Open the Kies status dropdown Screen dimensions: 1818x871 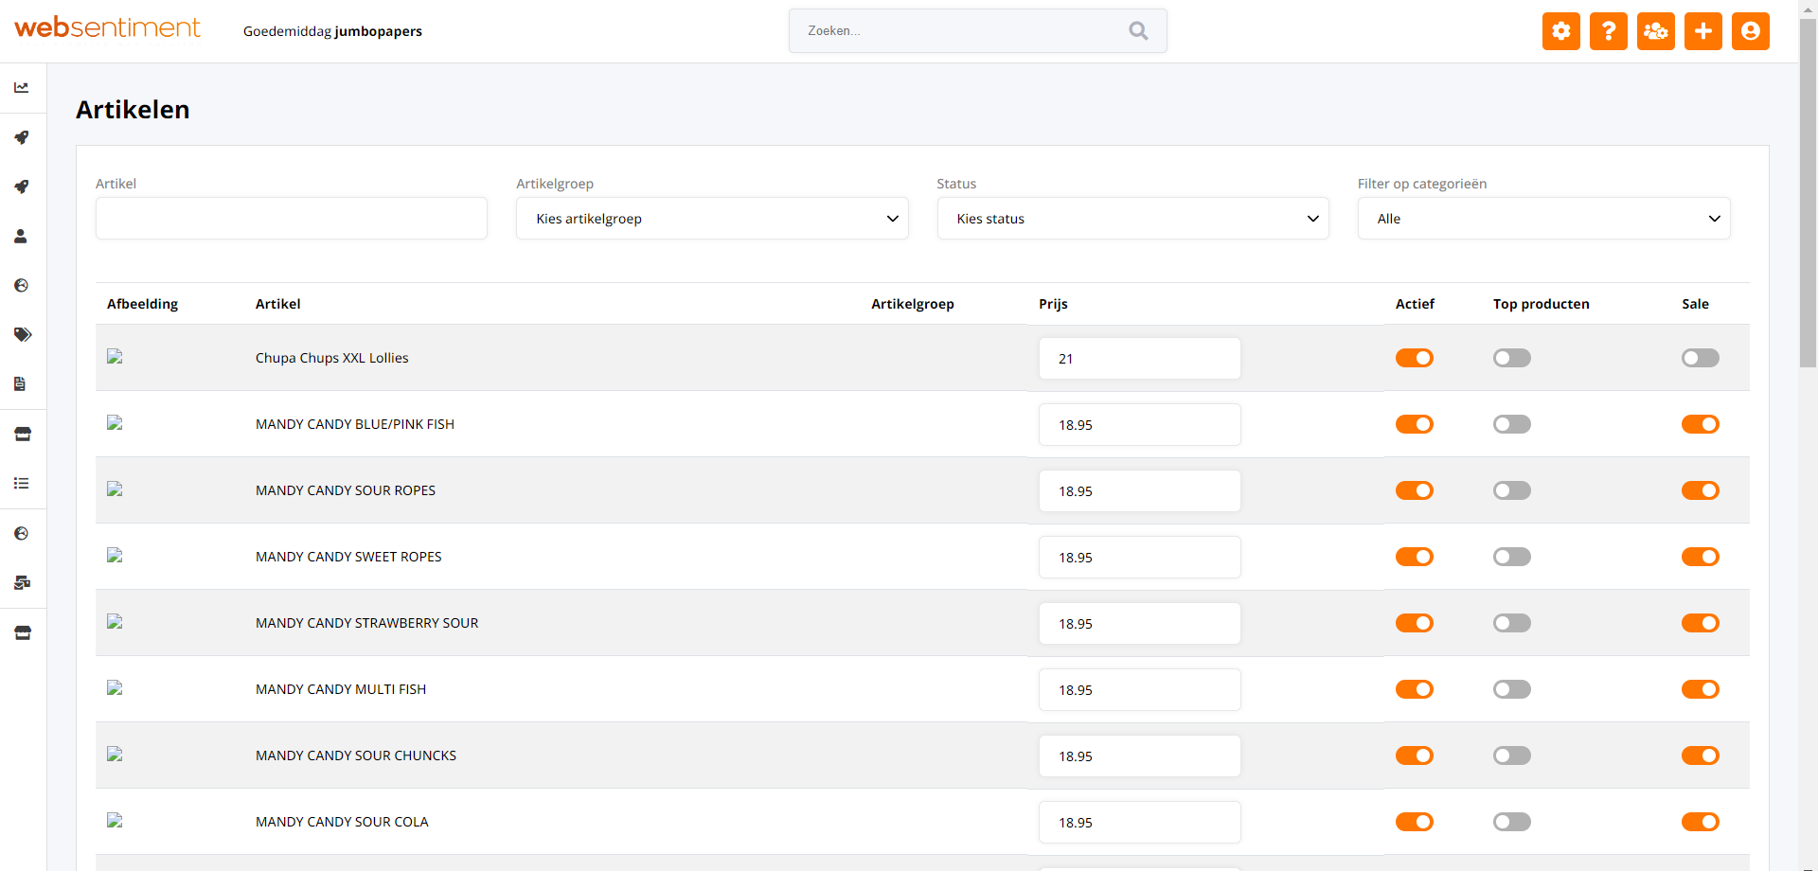[x=1132, y=219]
